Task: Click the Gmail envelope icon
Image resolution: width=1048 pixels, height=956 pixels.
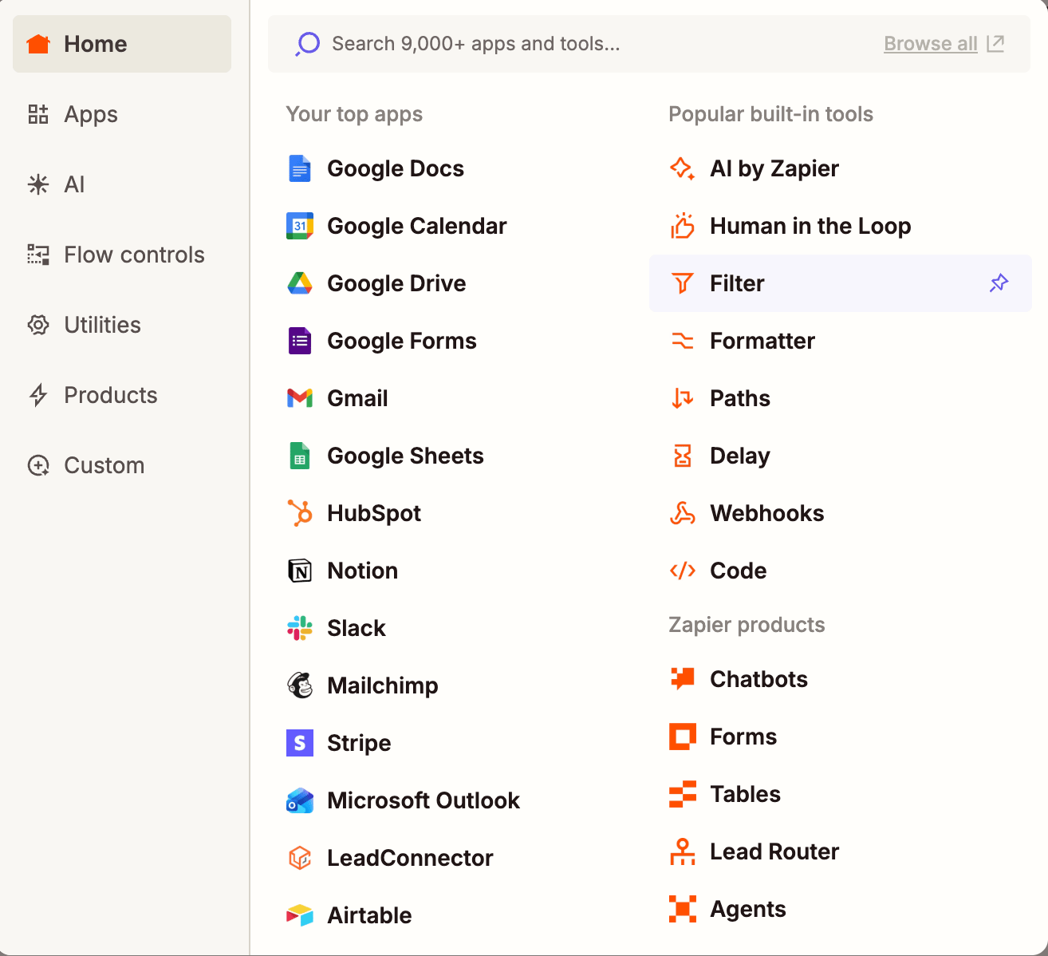Action: coord(300,398)
